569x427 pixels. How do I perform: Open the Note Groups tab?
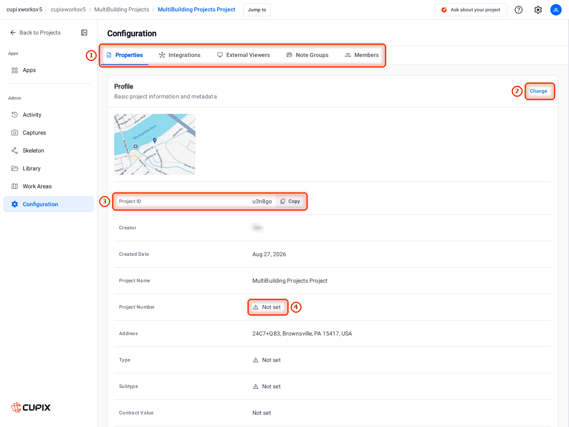[307, 55]
